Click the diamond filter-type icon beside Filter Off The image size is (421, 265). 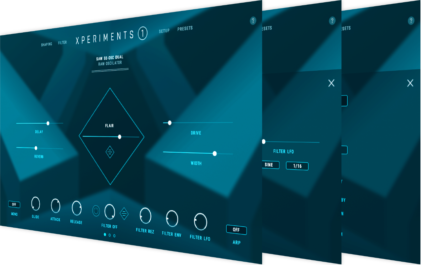coord(124,213)
